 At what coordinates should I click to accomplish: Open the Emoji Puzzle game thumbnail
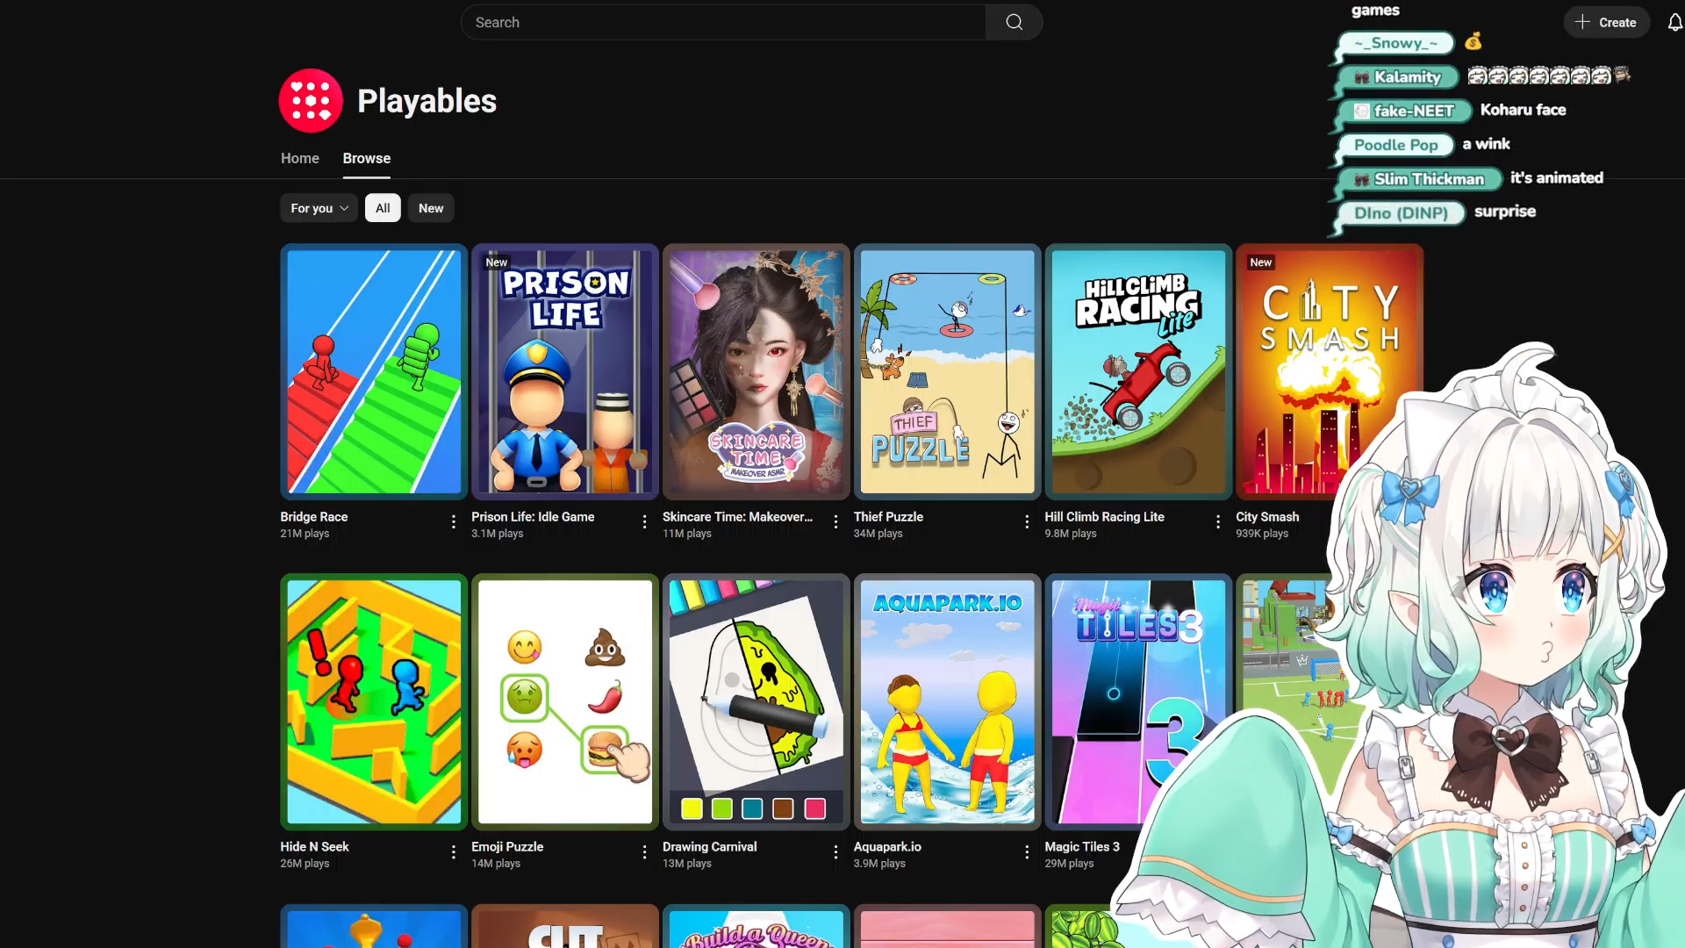click(x=565, y=702)
